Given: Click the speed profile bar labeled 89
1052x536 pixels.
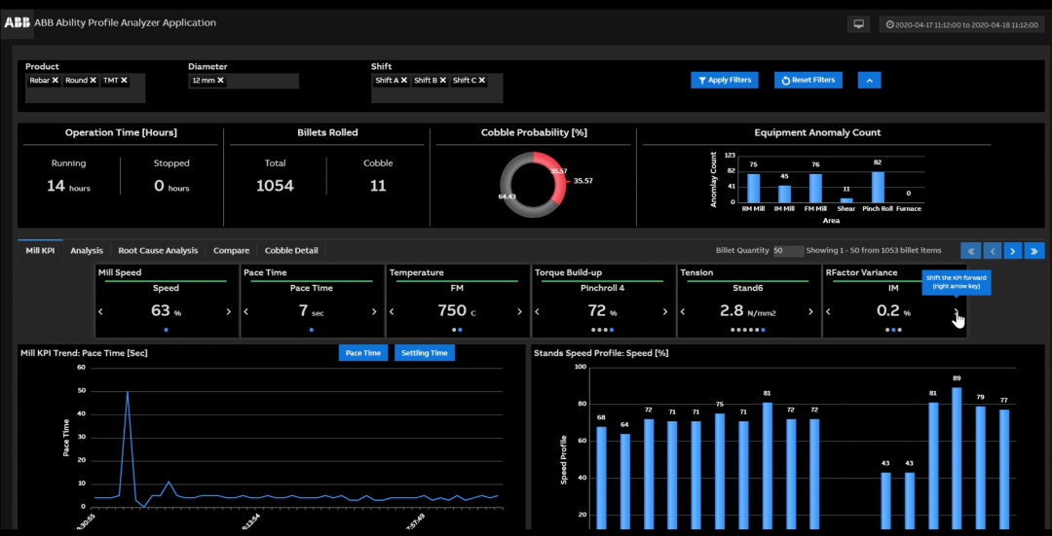Looking at the screenshot, I should coord(957,458).
